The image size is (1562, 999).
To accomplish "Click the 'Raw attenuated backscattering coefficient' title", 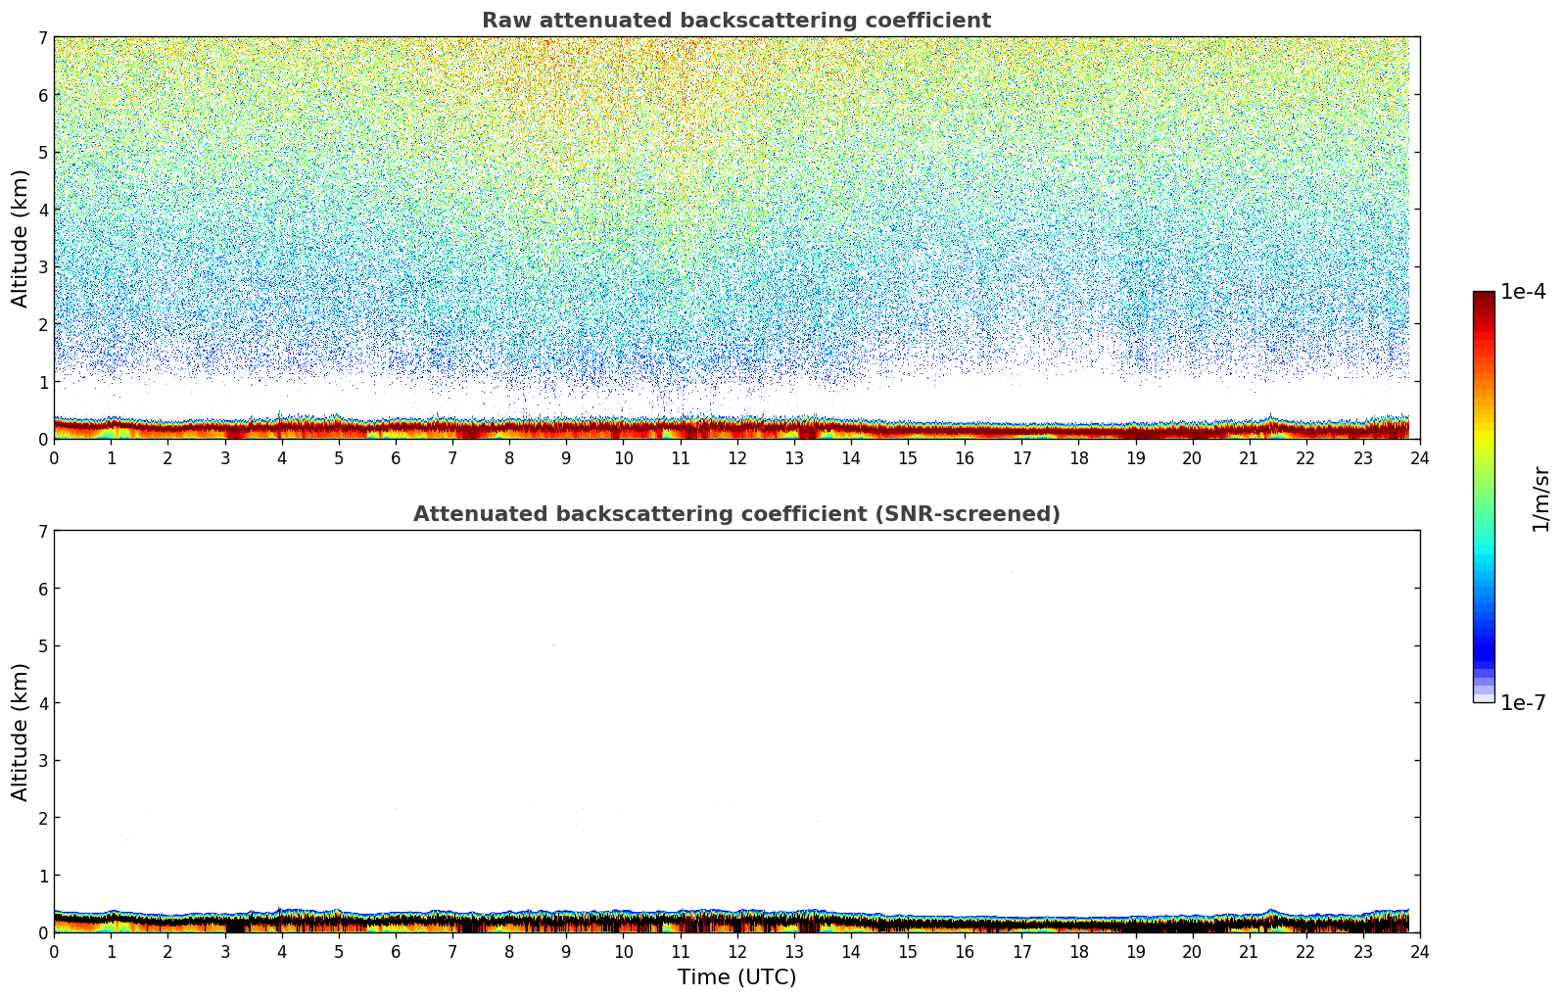I will [735, 21].
